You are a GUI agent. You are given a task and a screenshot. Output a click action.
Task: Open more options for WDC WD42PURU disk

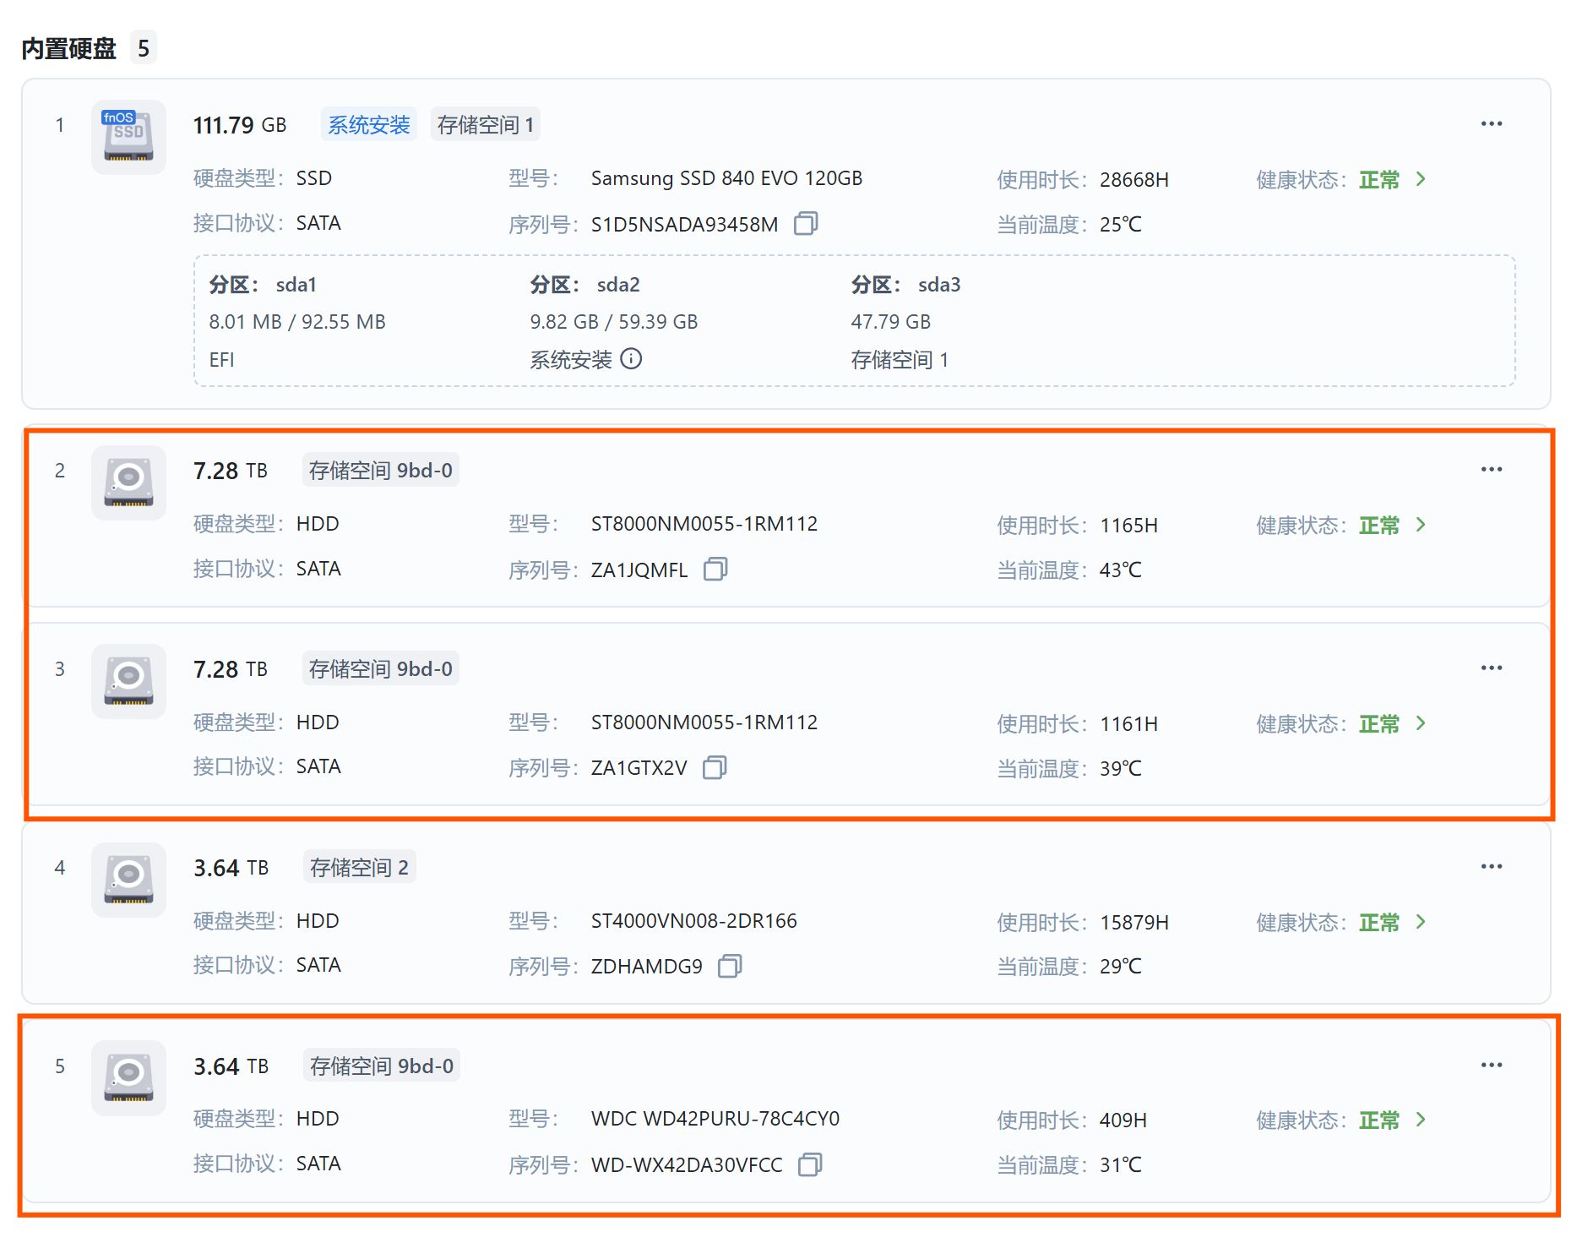point(1491,1066)
